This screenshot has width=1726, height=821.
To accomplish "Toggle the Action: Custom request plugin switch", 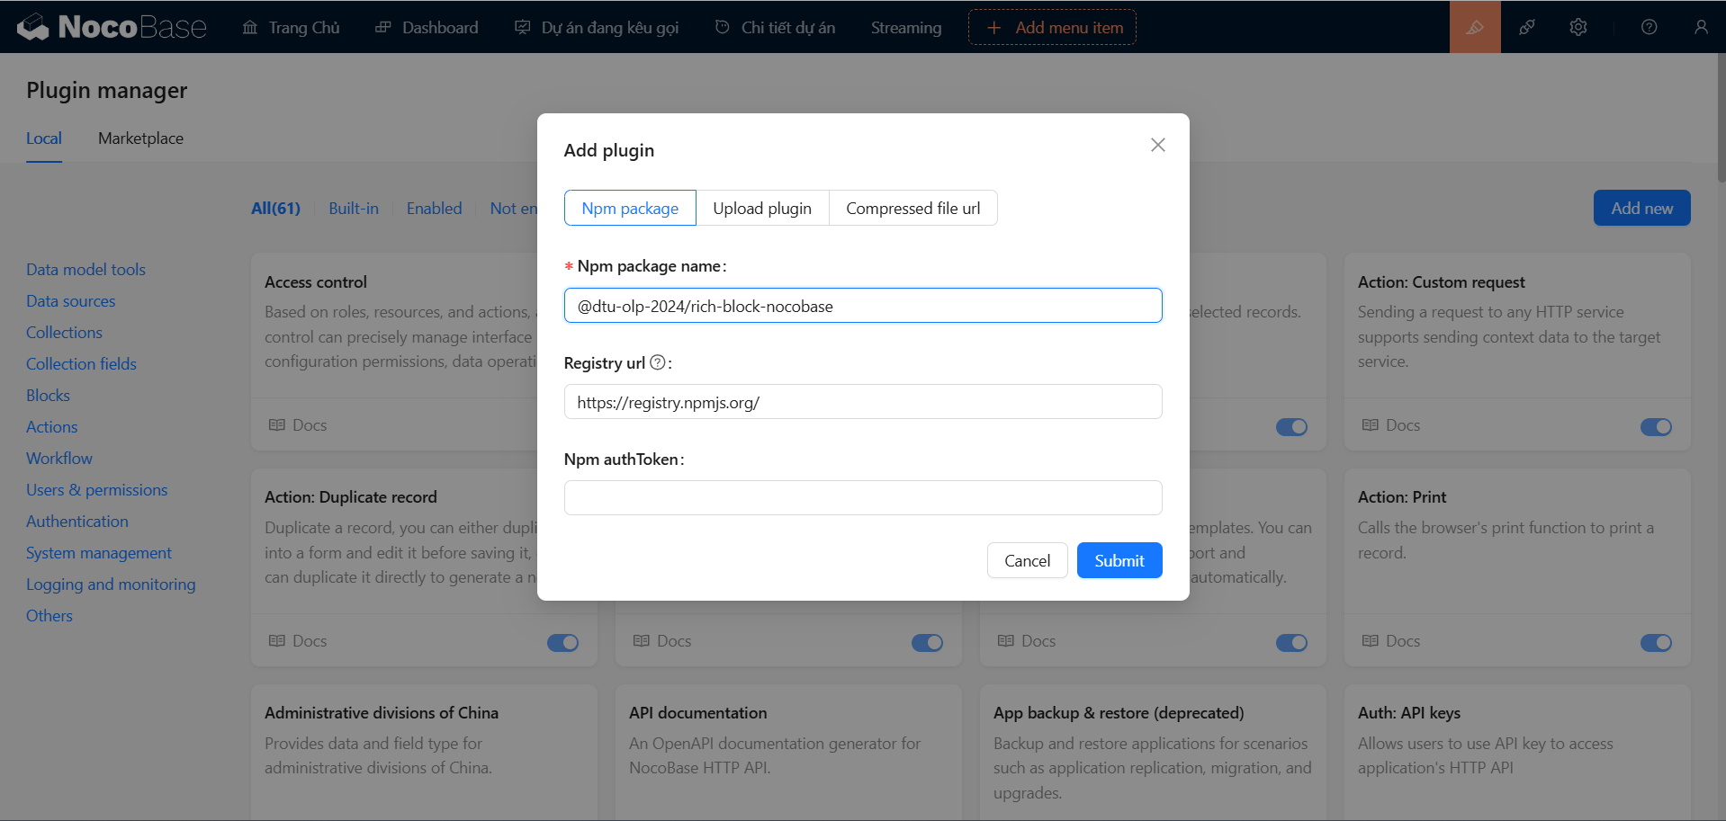I will [x=1656, y=426].
